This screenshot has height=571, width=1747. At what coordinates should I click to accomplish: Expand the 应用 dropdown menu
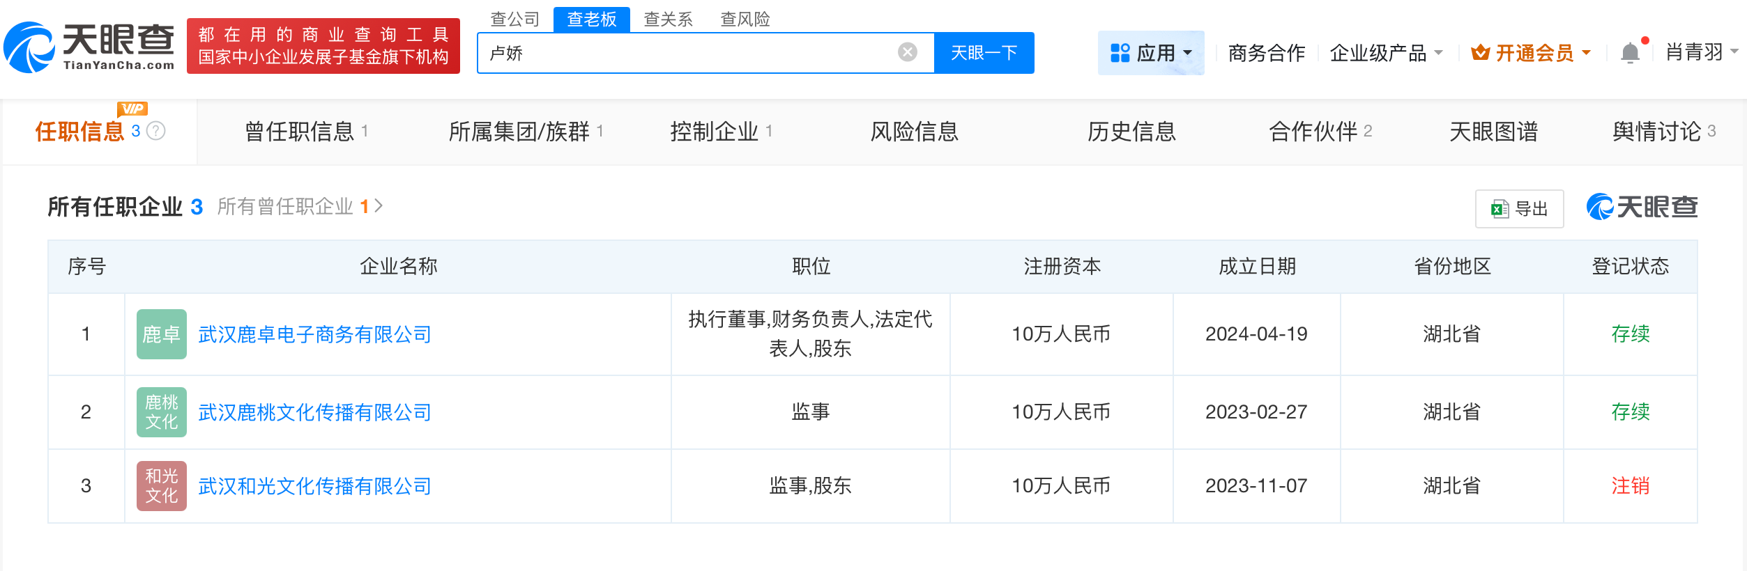click(1151, 53)
